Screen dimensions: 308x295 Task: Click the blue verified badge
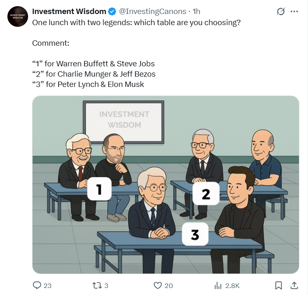tap(112, 12)
